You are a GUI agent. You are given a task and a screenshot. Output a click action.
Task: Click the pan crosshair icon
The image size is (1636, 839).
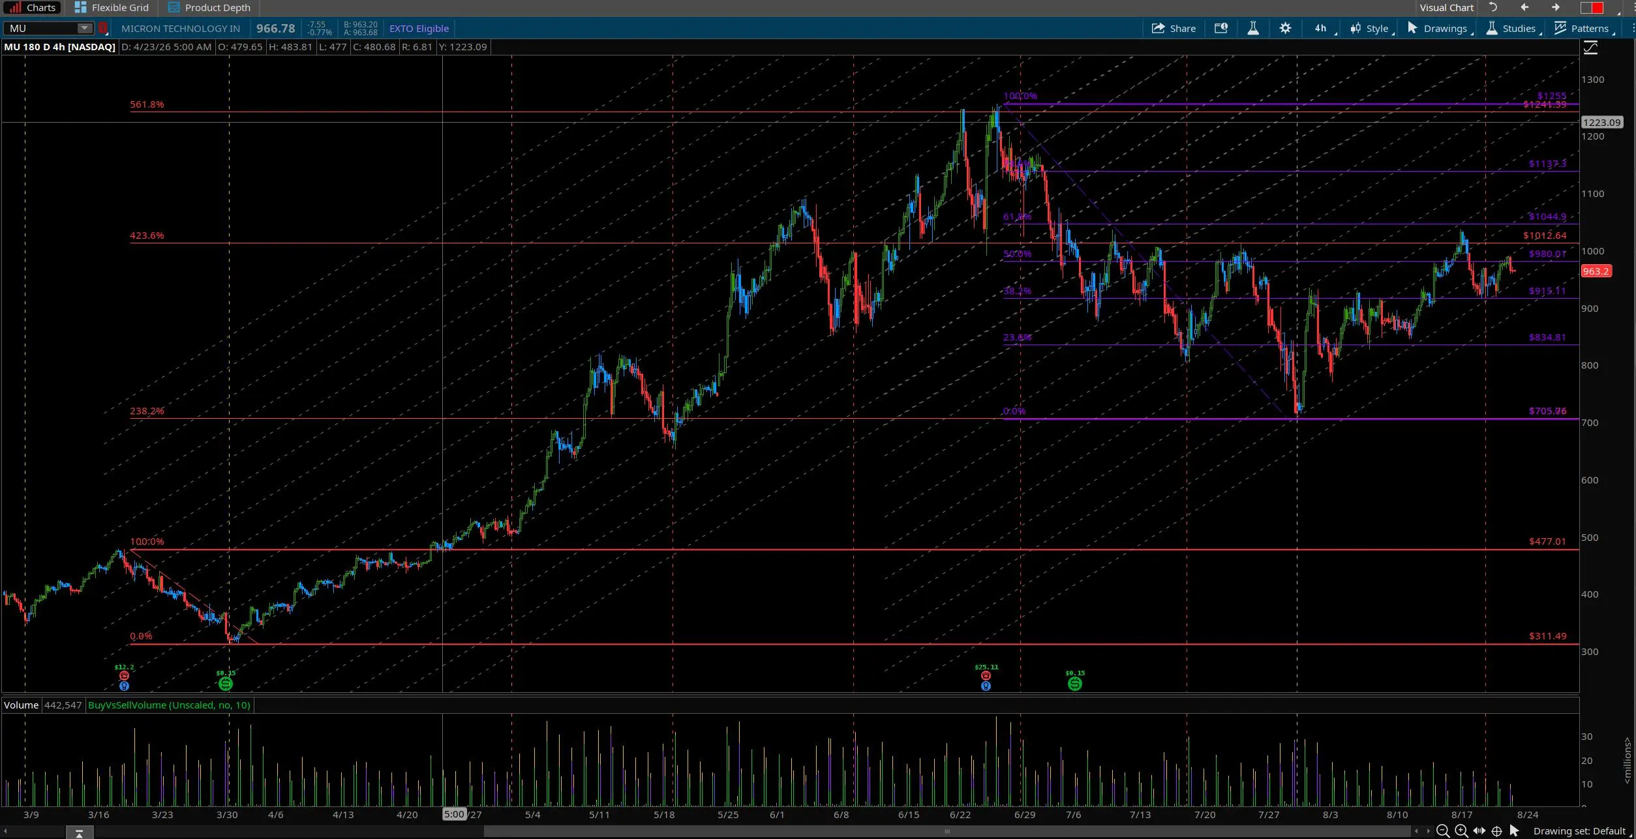[1497, 831]
